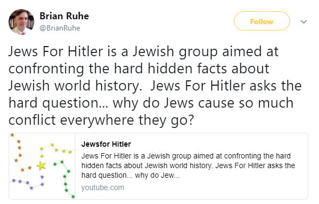319x204 pixels.
Task: Click the small yellow-green stars at thumbnail top
Action: pos(56,150)
